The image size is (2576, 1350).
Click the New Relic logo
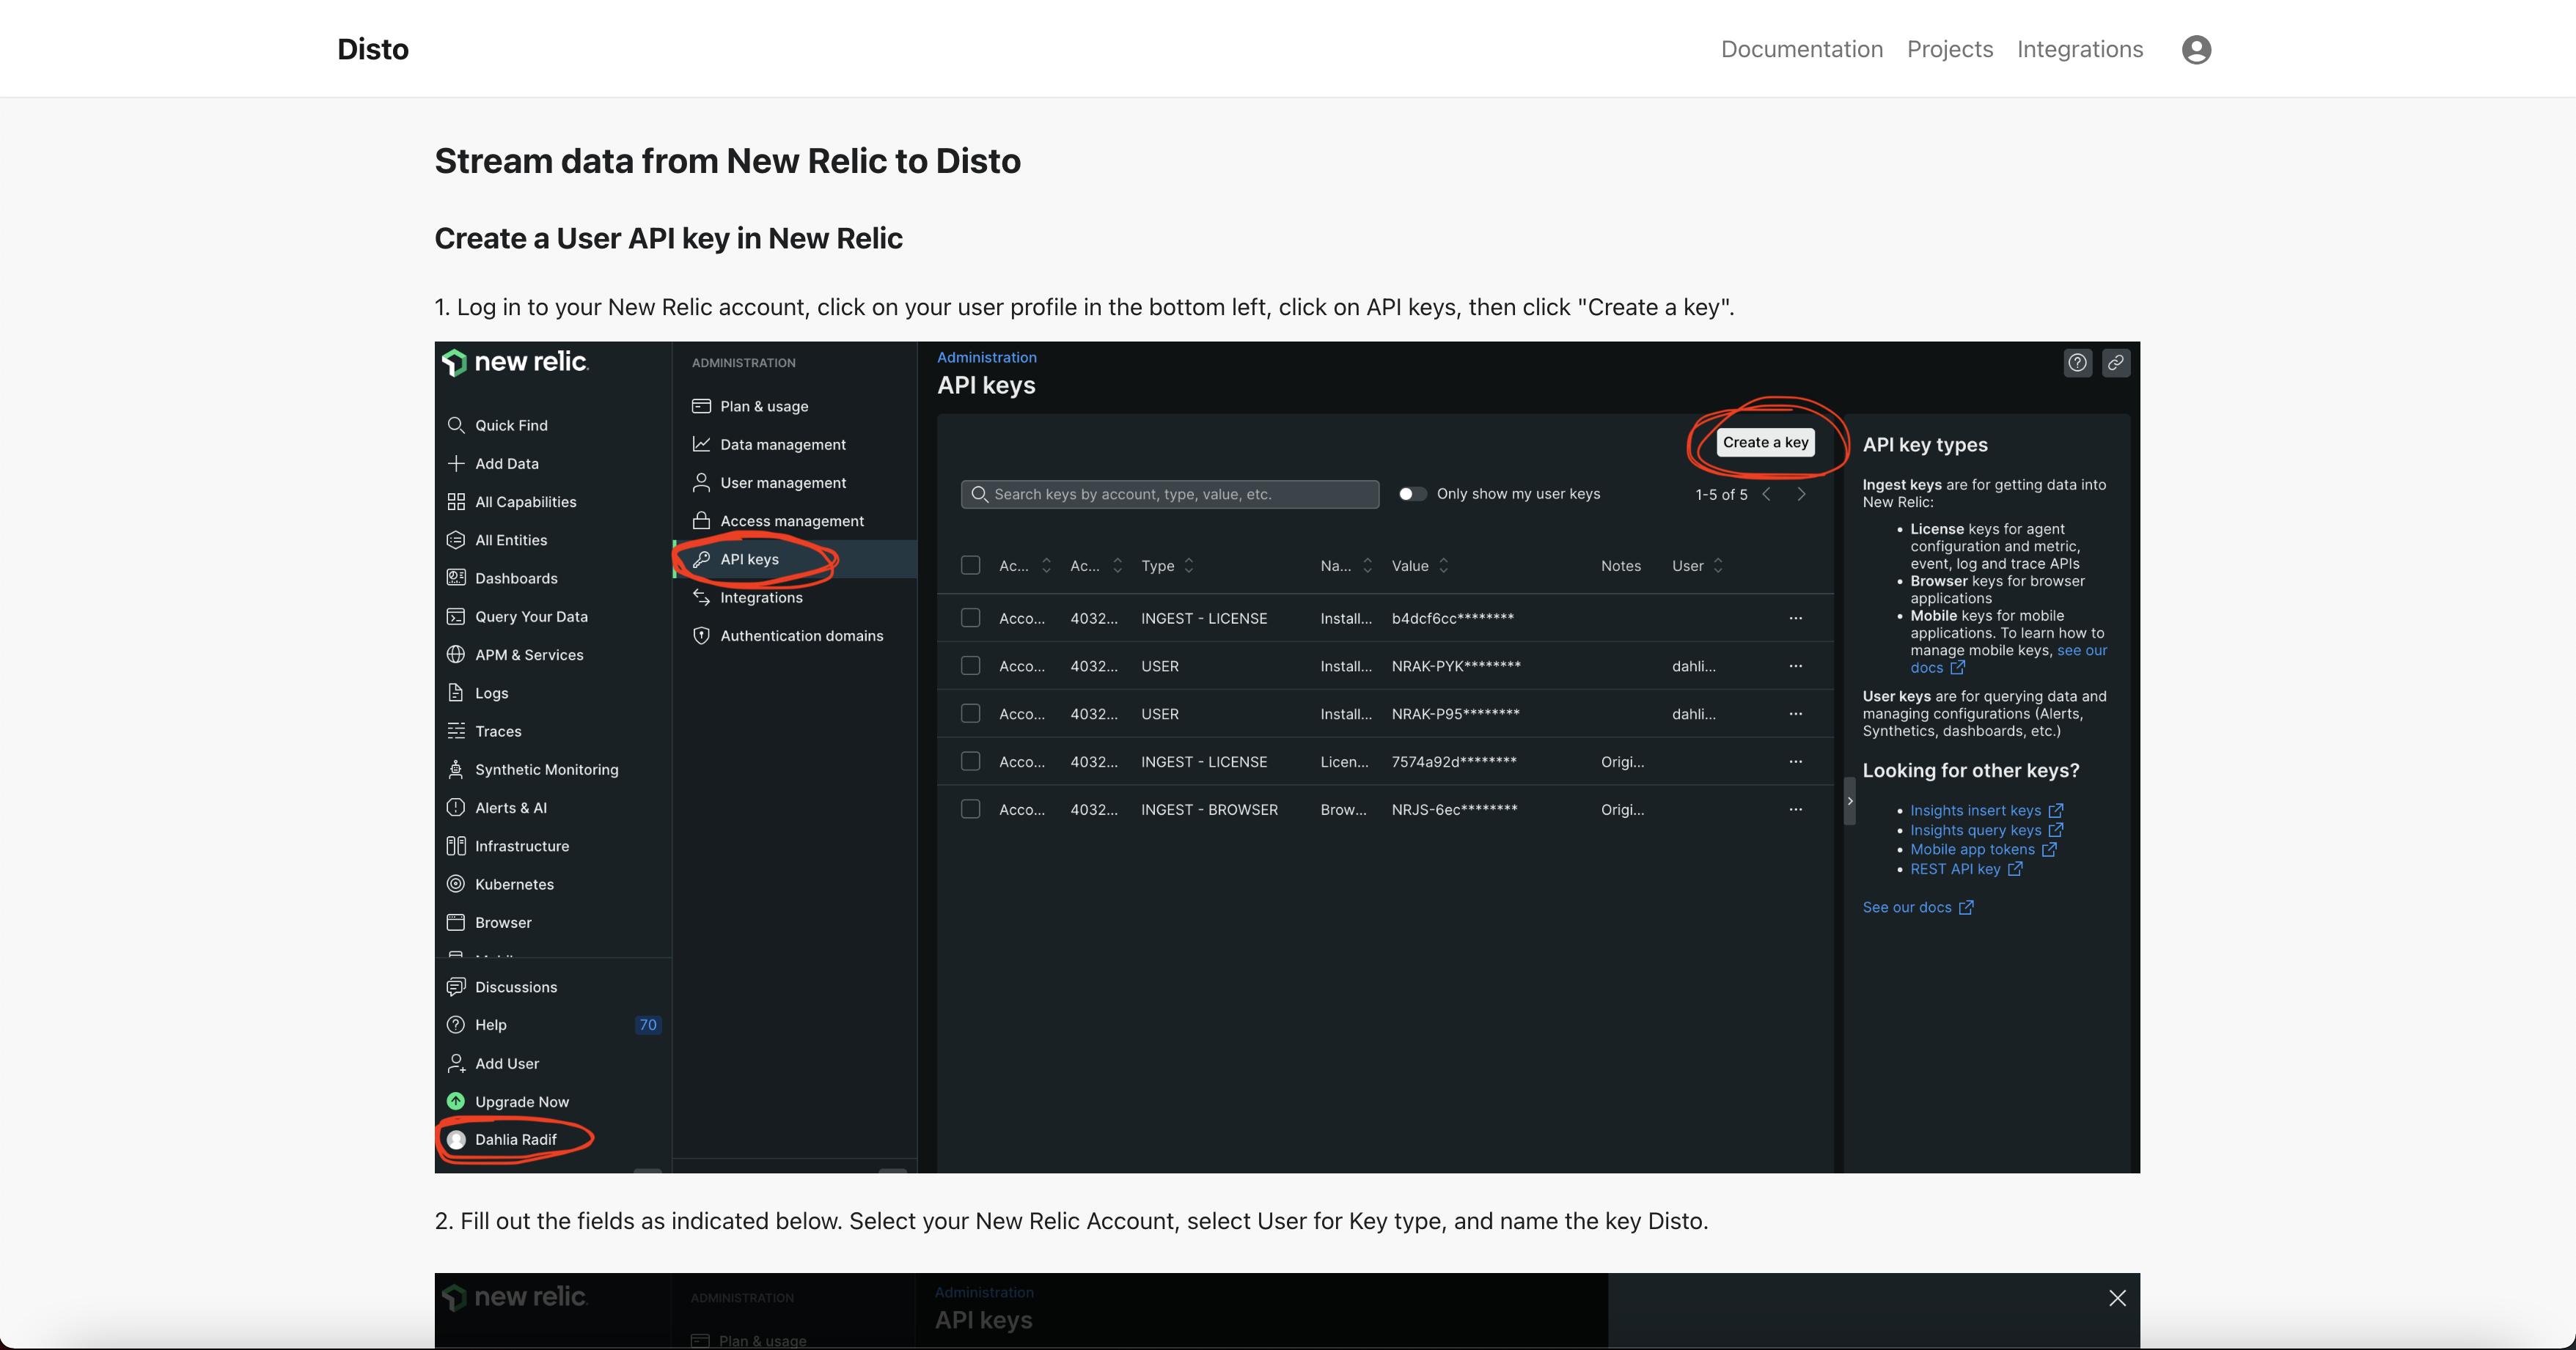point(516,362)
